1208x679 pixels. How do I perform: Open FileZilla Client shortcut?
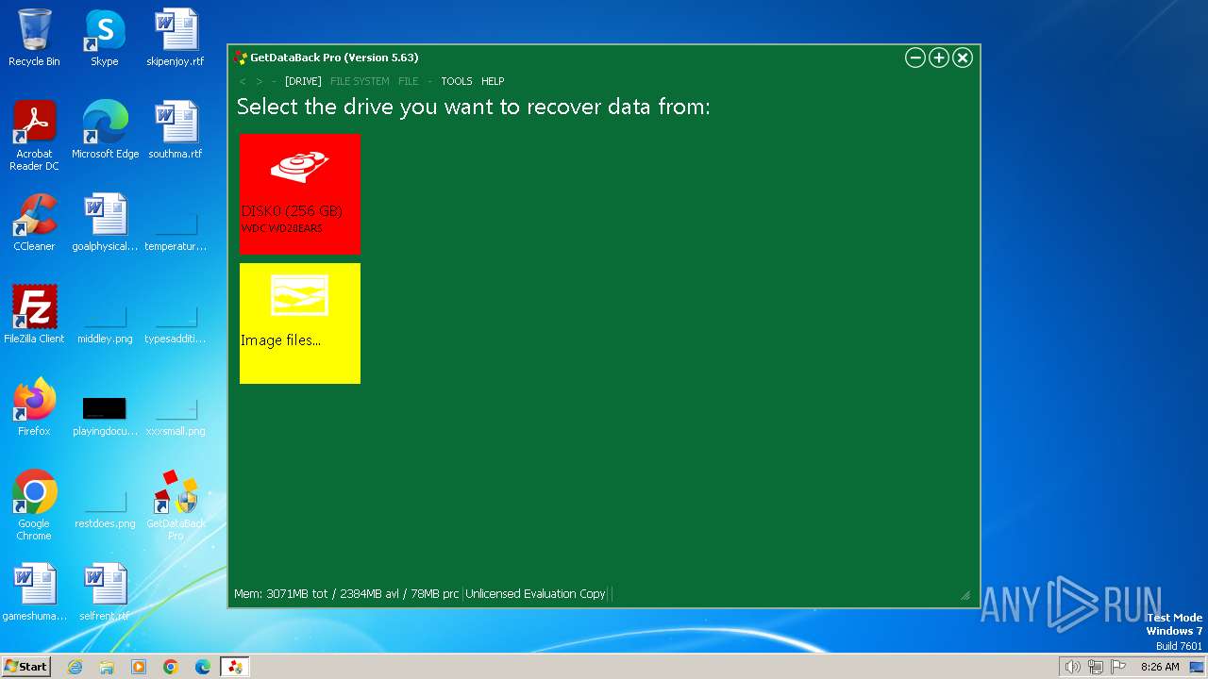click(x=34, y=315)
